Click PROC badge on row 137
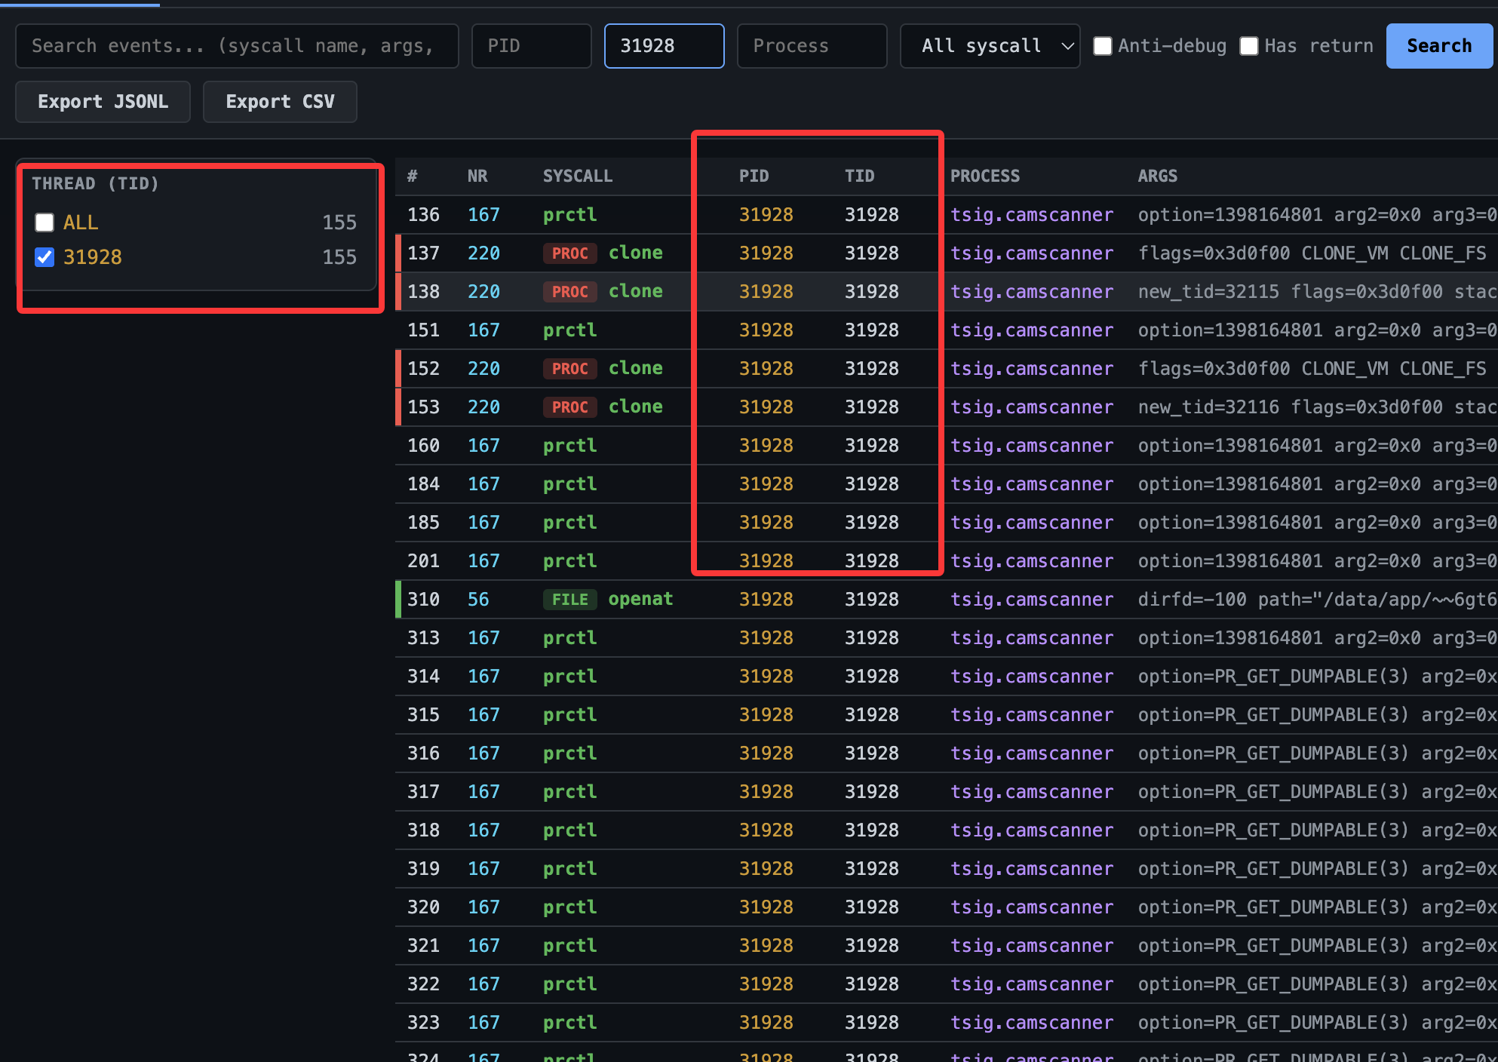1498x1062 pixels. pos(569,253)
